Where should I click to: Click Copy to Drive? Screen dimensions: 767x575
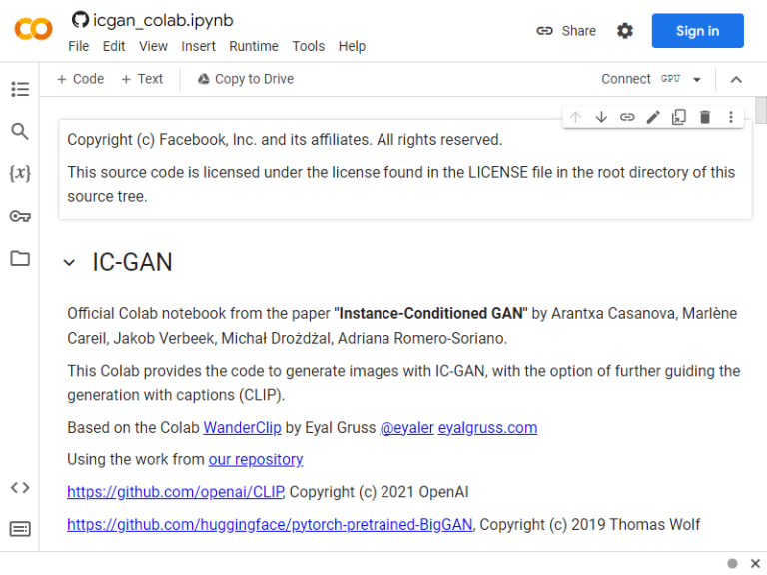click(x=246, y=79)
